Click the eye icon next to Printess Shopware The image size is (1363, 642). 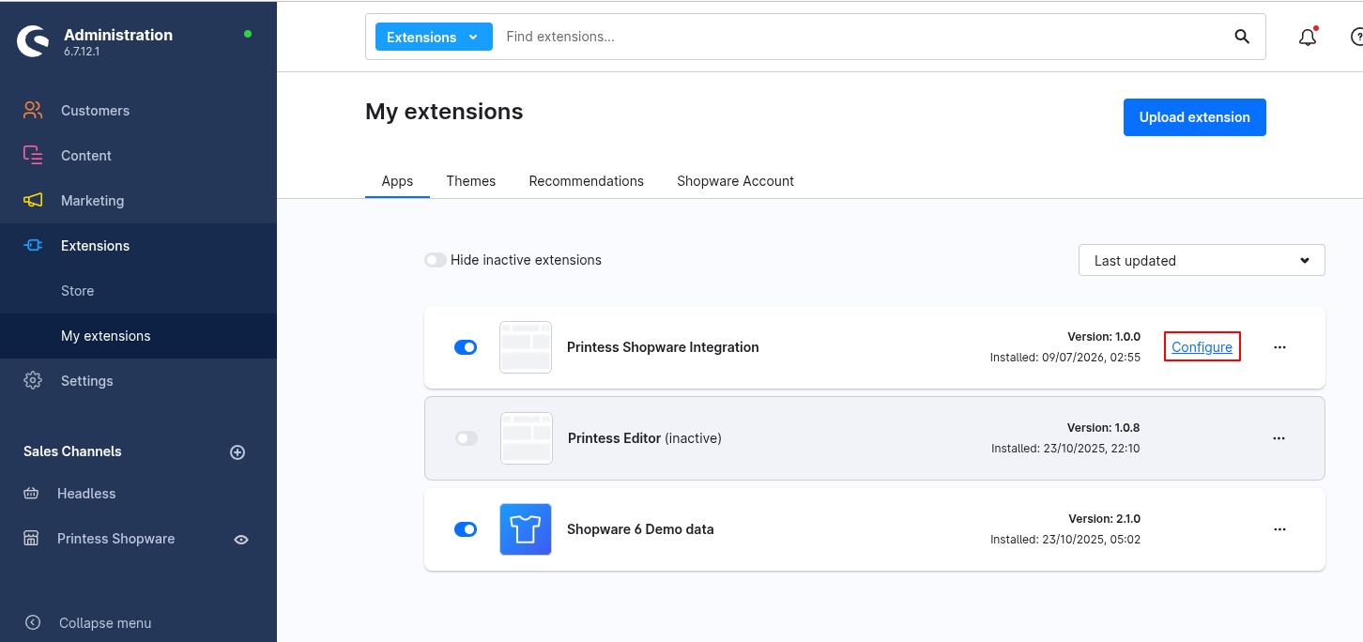241,540
